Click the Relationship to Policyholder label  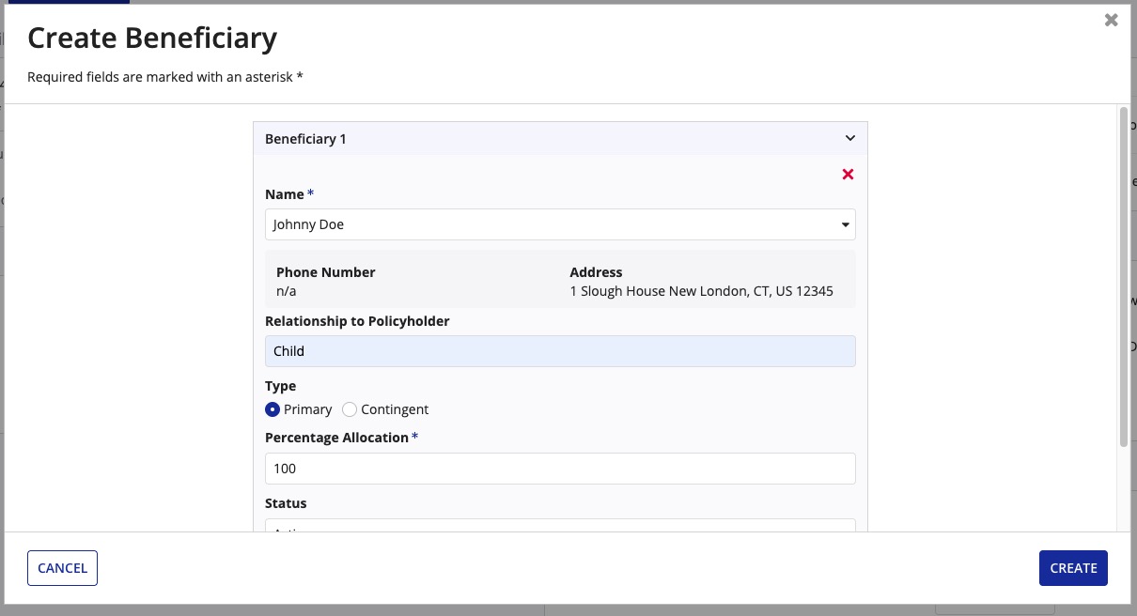(x=357, y=321)
